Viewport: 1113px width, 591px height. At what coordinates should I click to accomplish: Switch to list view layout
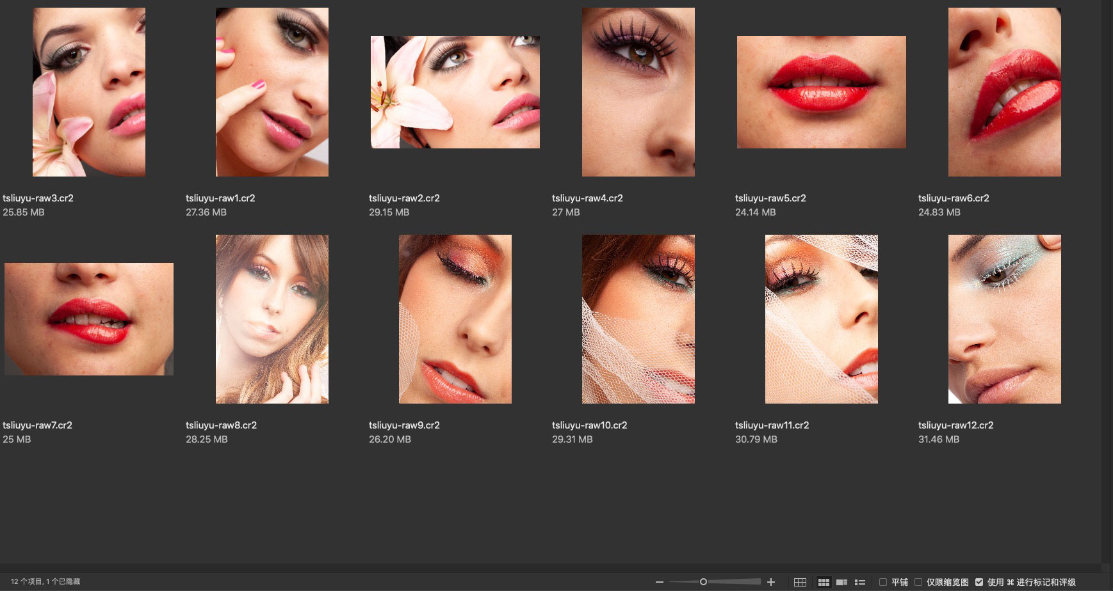pos(860,582)
